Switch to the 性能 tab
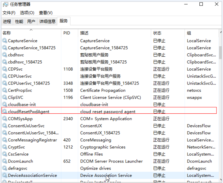The width and height of the screenshot is (223, 183). [x=19, y=21]
